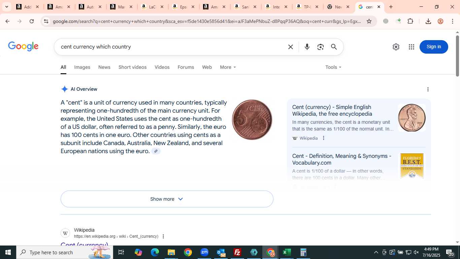This screenshot has width=460, height=259.
Task: Switch to the Videos tab
Action: (162, 67)
